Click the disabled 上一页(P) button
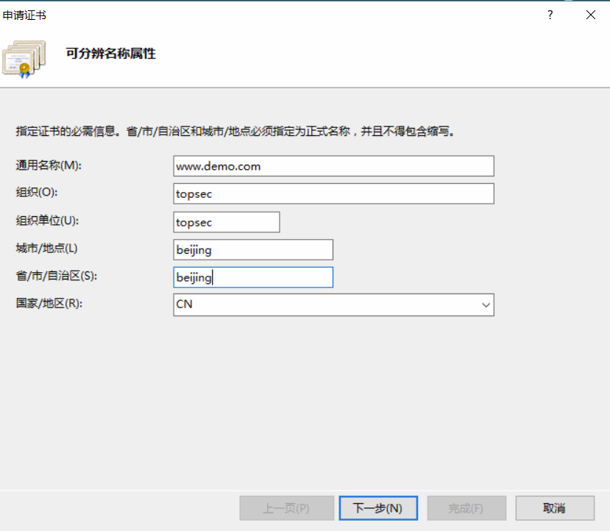This screenshot has height=531, width=610. [x=287, y=508]
